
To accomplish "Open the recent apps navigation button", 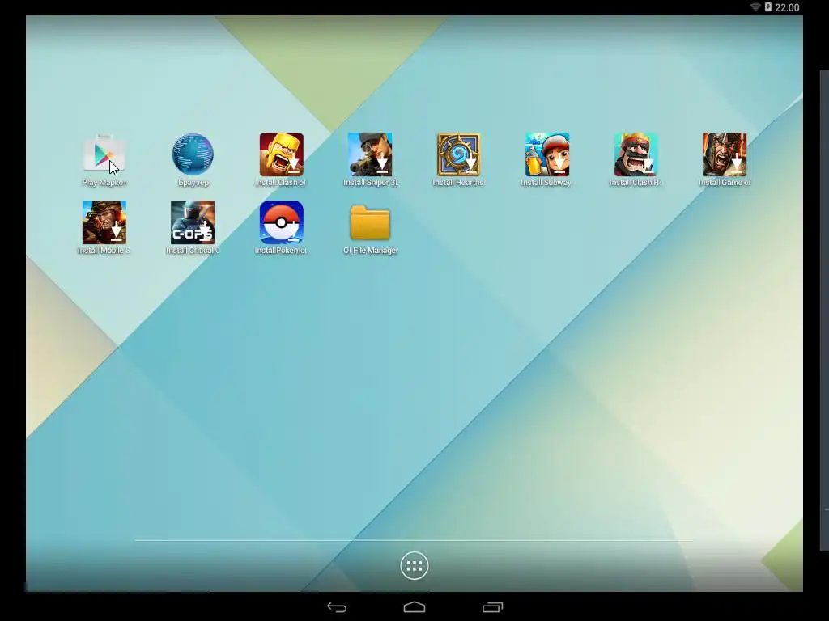I will 492,607.
